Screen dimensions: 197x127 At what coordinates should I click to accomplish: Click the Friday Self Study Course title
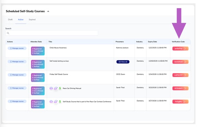click(59, 74)
